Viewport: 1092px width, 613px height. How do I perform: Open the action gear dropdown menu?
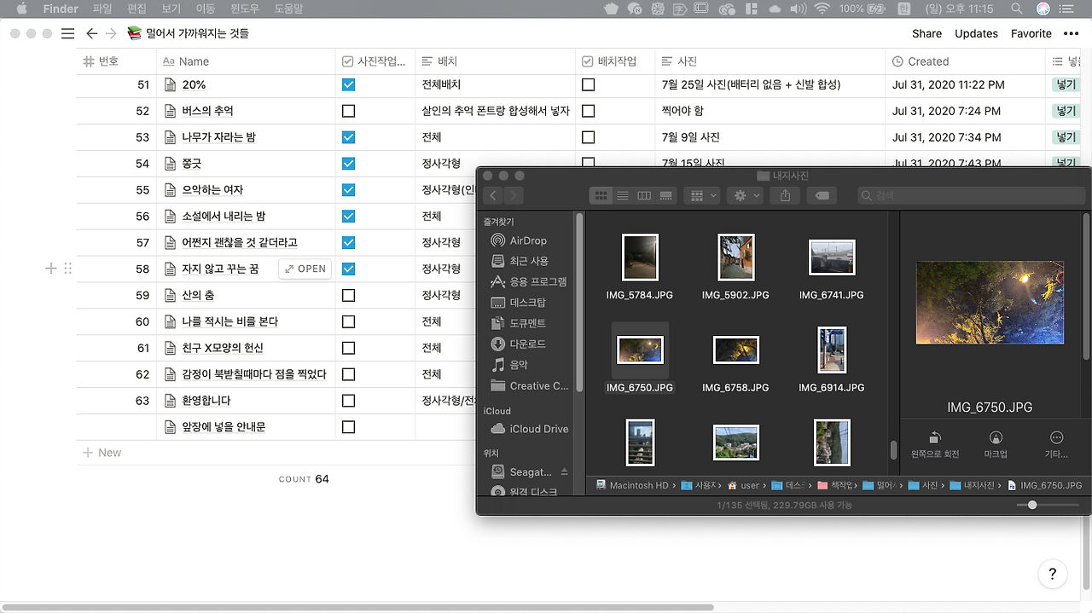[745, 195]
